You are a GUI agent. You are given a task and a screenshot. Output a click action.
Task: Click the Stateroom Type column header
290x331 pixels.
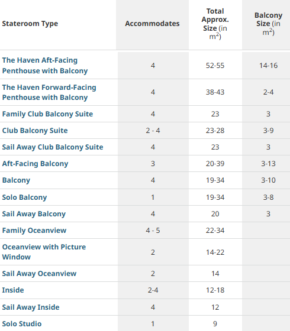tap(30, 24)
